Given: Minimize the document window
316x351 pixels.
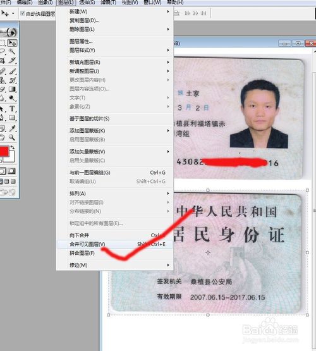Looking at the screenshot, I should [x=284, y=43].
